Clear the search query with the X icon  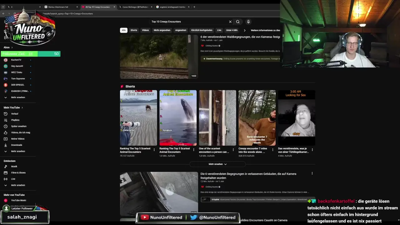[x=230, y=22]
